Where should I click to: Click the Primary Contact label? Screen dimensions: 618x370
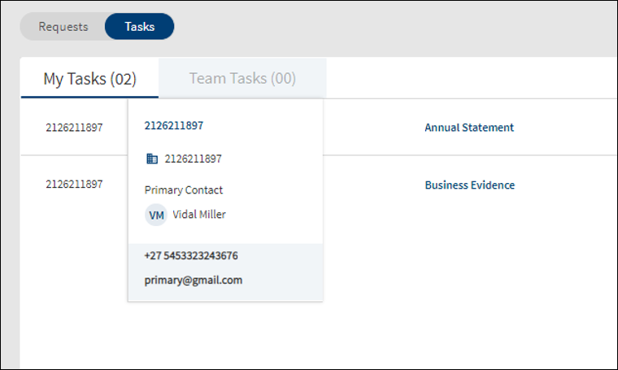point(184,190)
